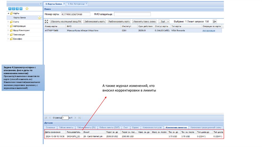Sort by Статус карты column header

(x=162, y=26)
